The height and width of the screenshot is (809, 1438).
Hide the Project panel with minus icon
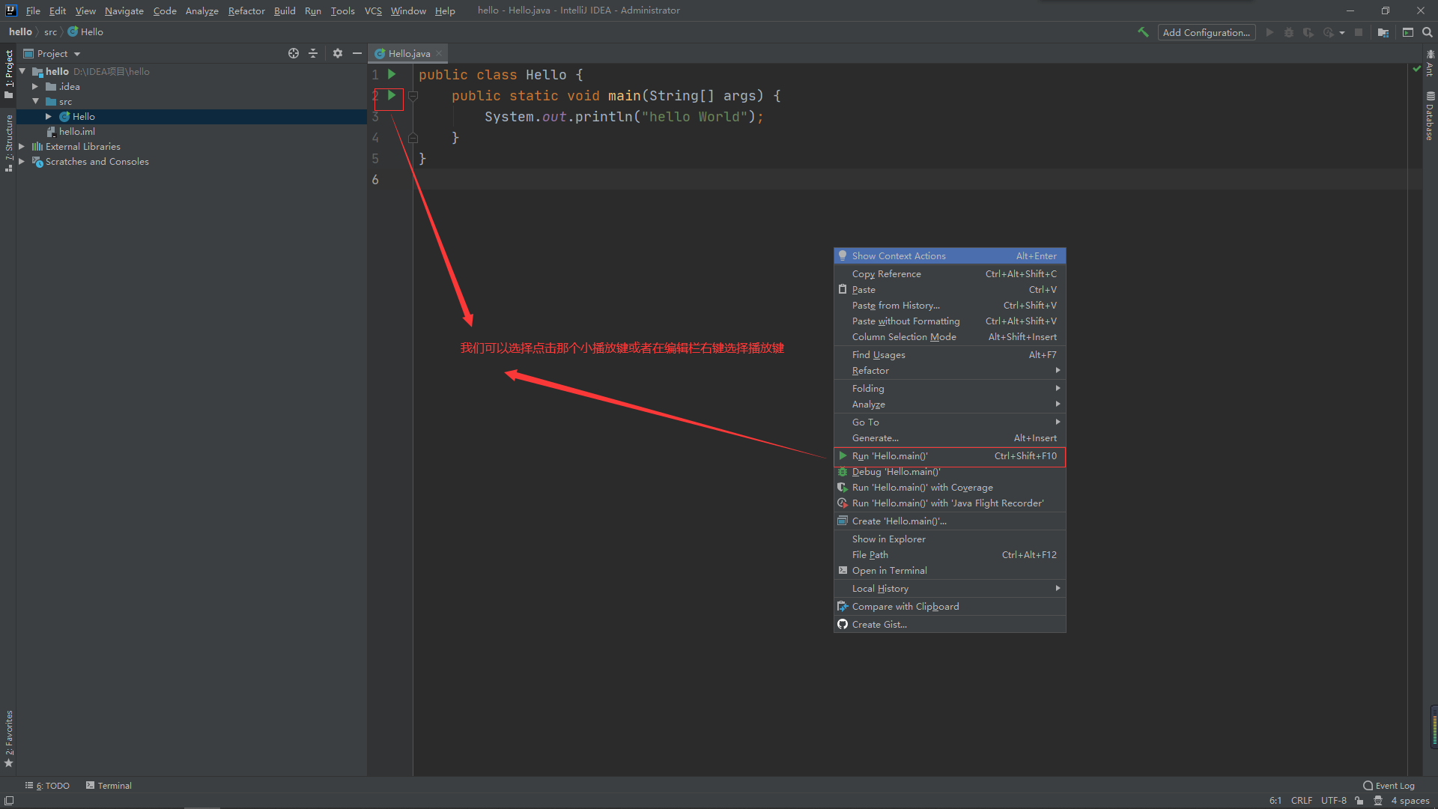(x=357, y=53)
